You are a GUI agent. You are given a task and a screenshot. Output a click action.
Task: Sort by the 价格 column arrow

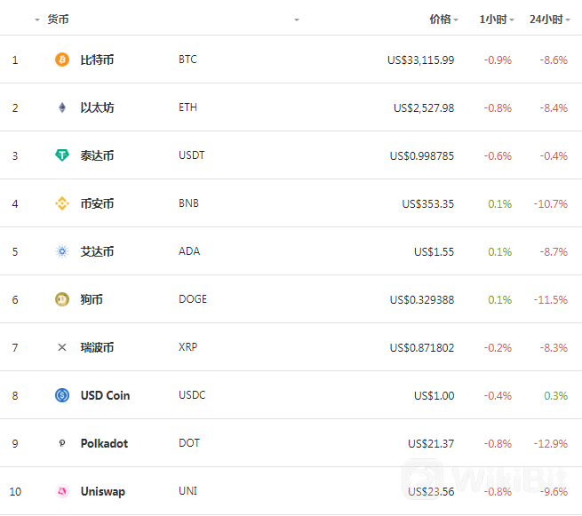[456, 20]
